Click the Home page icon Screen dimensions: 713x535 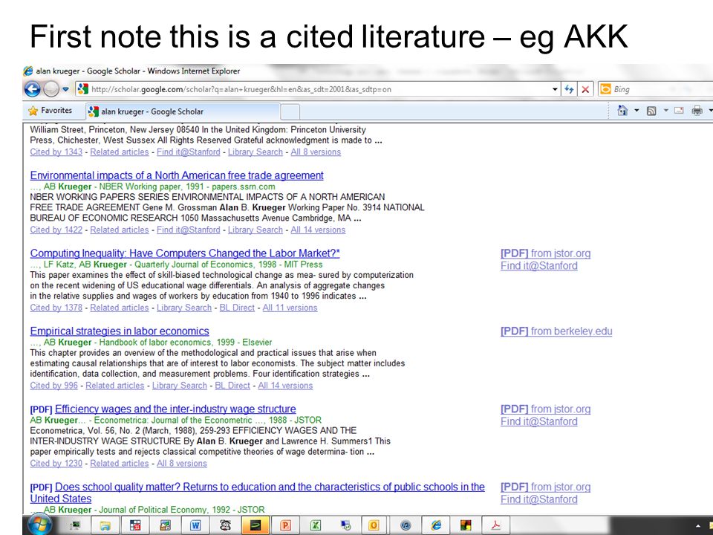point(622,110)
